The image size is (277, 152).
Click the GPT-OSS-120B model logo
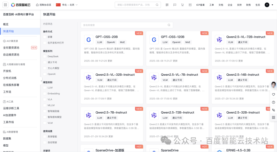pyautogui.click(x=154, y=40)
